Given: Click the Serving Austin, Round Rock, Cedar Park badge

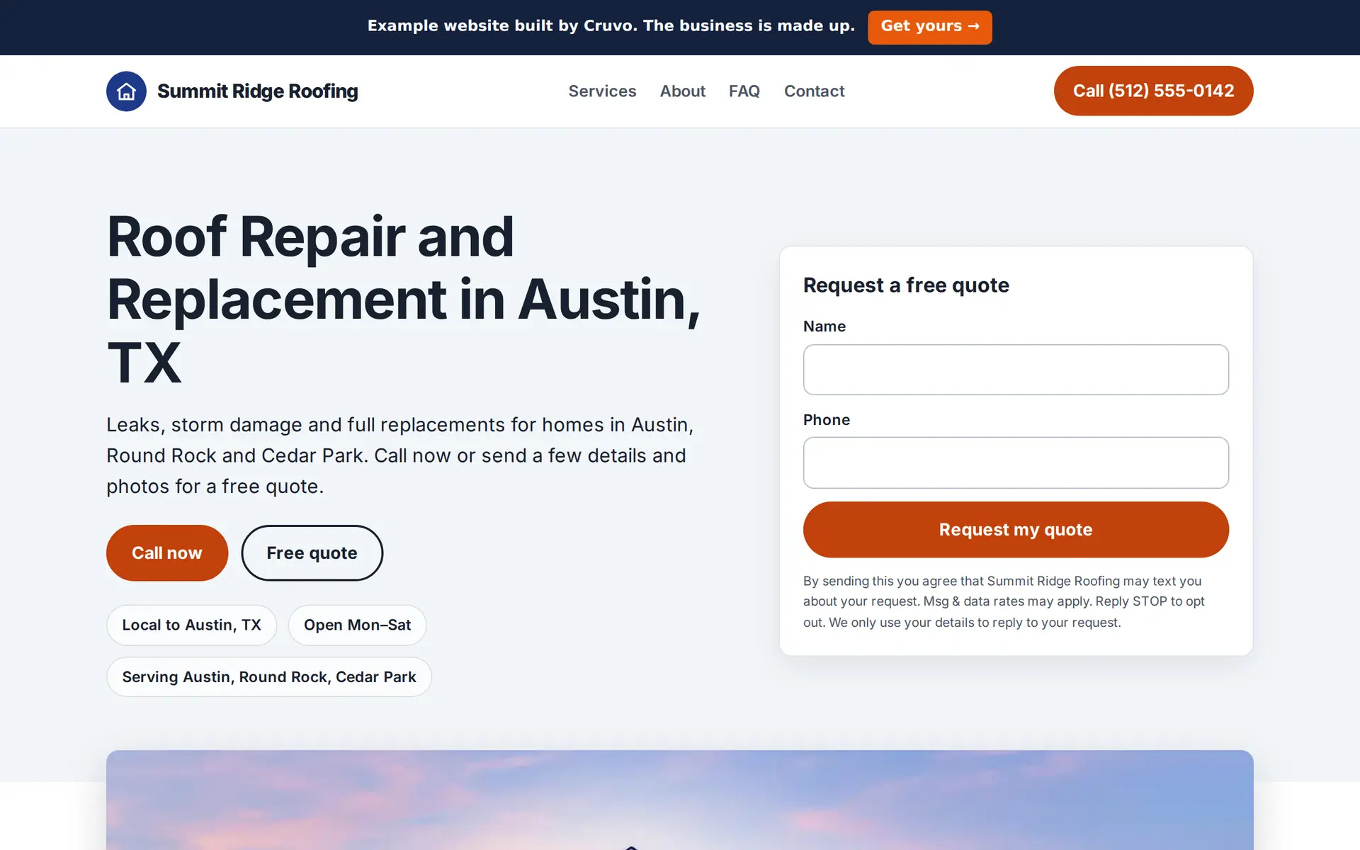Looking at the screenshot, I should pos(269,676).
